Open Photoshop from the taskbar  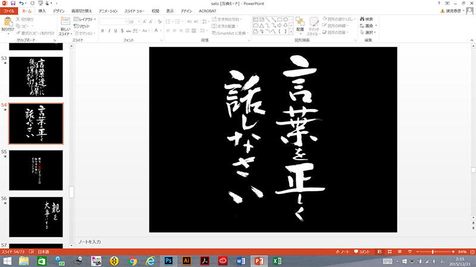tap(168, 261)
